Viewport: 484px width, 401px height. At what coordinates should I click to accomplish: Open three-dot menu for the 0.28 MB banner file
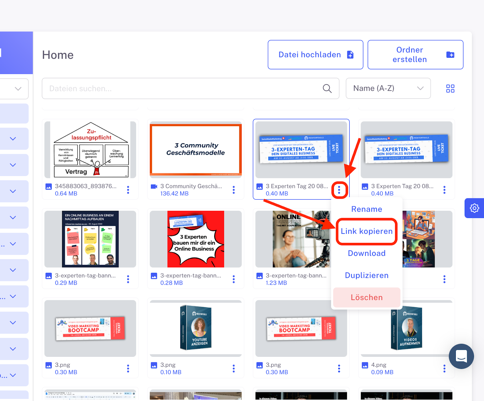(x=234, y=279)
